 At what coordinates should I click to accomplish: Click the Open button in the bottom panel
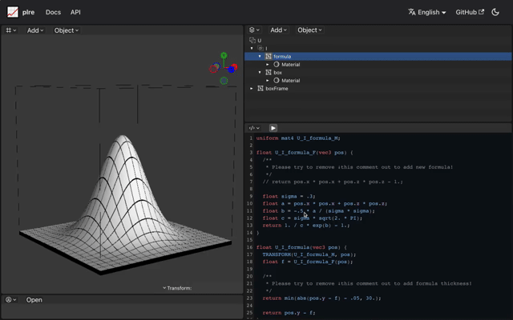pos(34,300)
